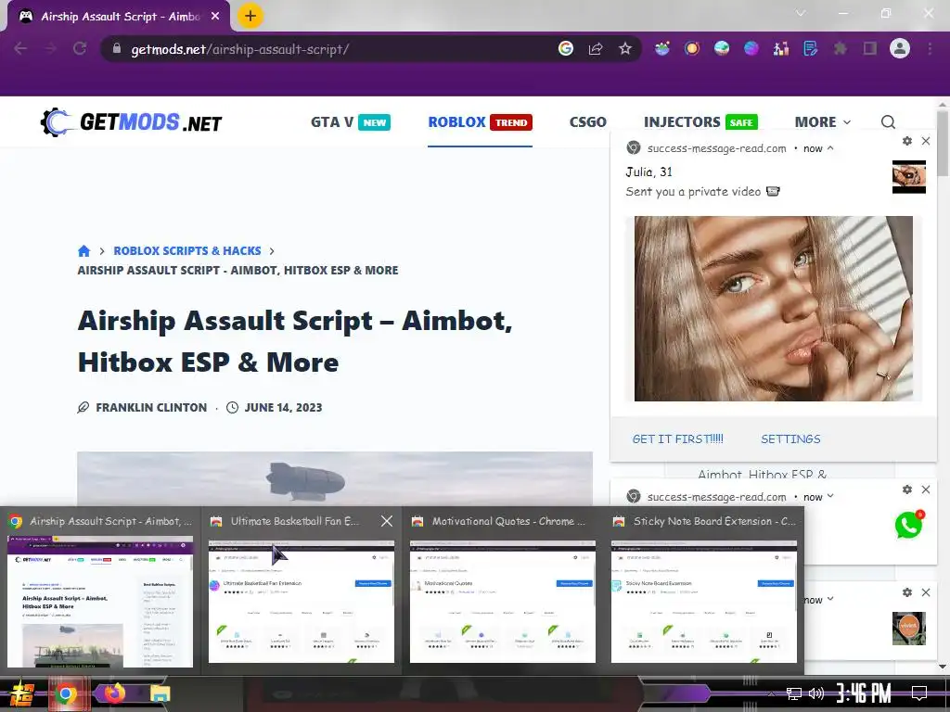Open the extensions puzzle icon

tap(841, 48)
